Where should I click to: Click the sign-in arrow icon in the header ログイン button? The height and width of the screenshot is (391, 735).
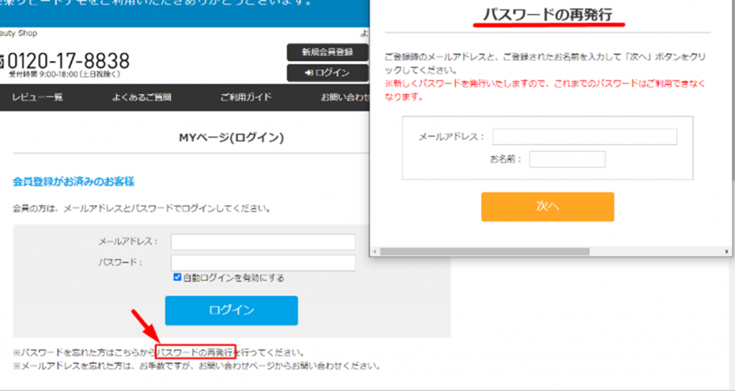point(309,72)
